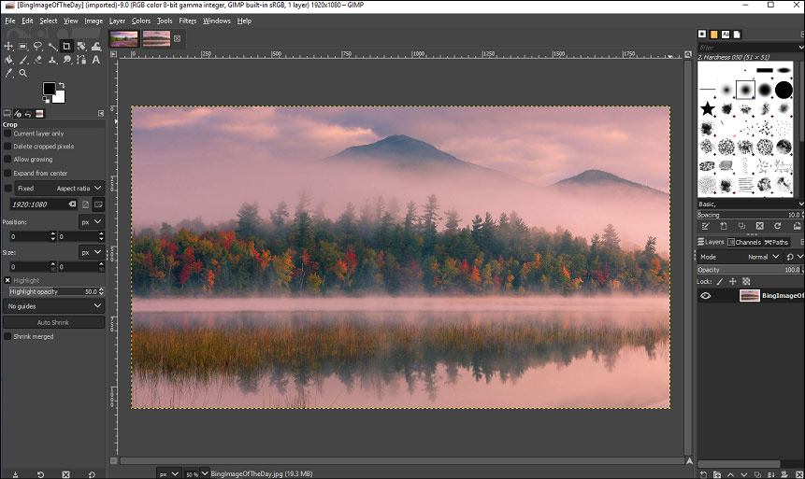The width and height of the screenshot is (805, 479).
Task: Open the Filters menu
Action: [187, 21]
